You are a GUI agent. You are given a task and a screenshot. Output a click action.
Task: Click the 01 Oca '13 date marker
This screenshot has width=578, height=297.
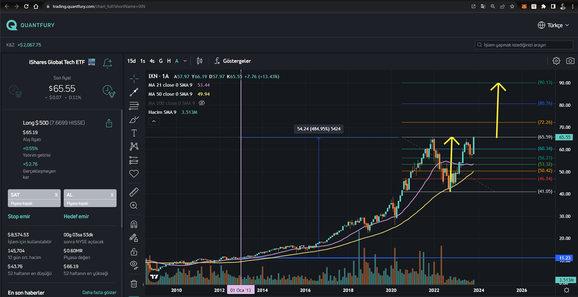pyautogui.click(x=240, y=290)
